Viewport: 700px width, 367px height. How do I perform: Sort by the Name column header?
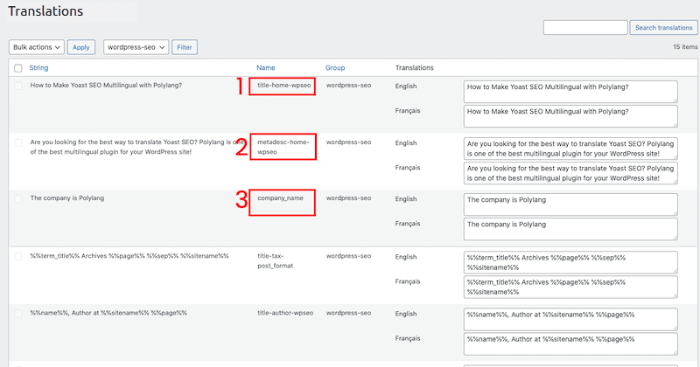coord(266,68)
